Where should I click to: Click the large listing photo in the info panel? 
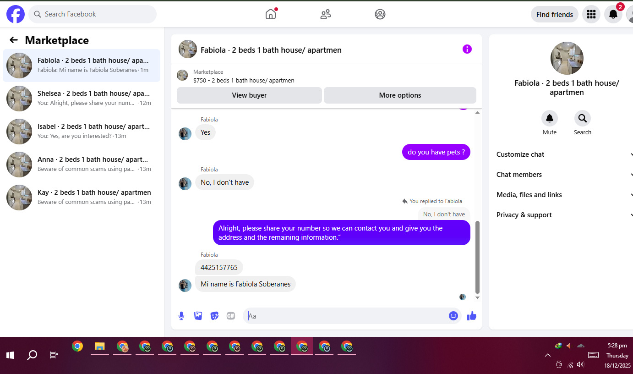click(567, 58)
